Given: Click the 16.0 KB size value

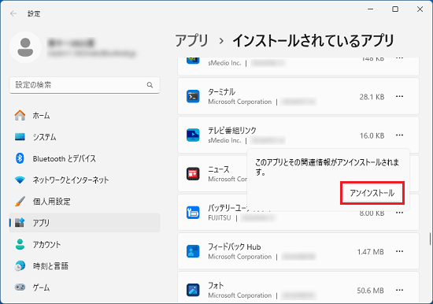Looking at the screenshot, I should [372, 135].
